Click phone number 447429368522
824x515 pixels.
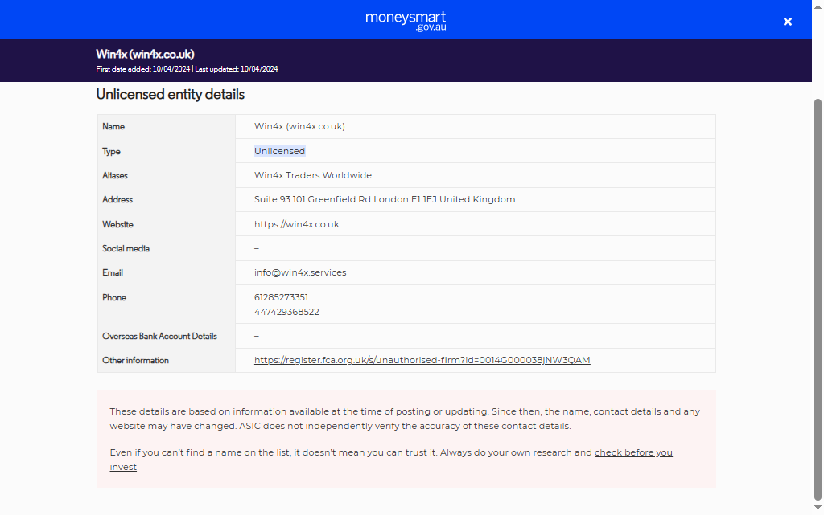click(x=286, y=312)
